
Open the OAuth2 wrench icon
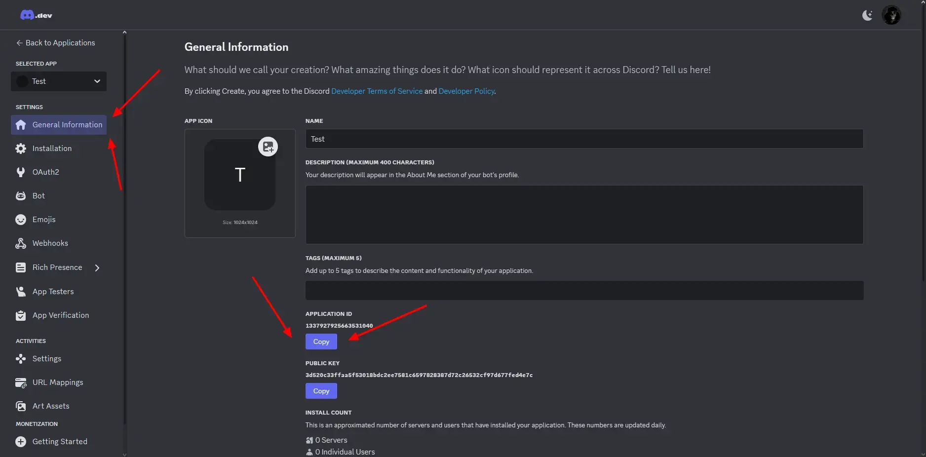21,172
